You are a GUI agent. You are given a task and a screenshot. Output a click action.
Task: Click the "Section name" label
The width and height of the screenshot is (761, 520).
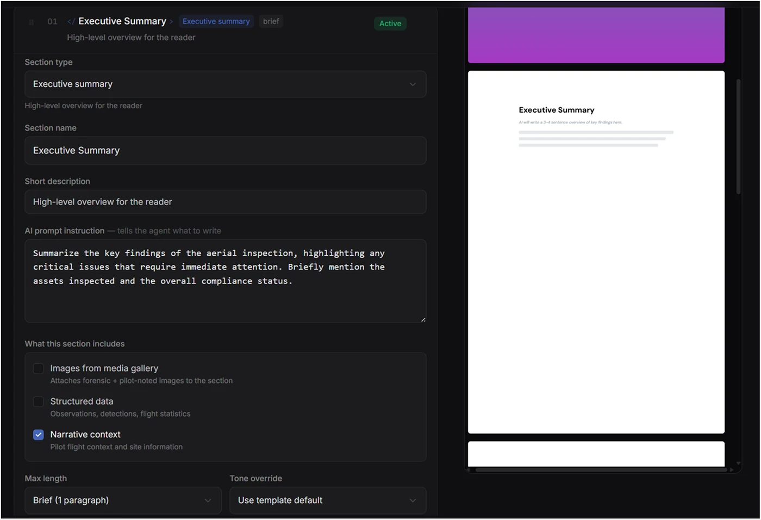51,128
